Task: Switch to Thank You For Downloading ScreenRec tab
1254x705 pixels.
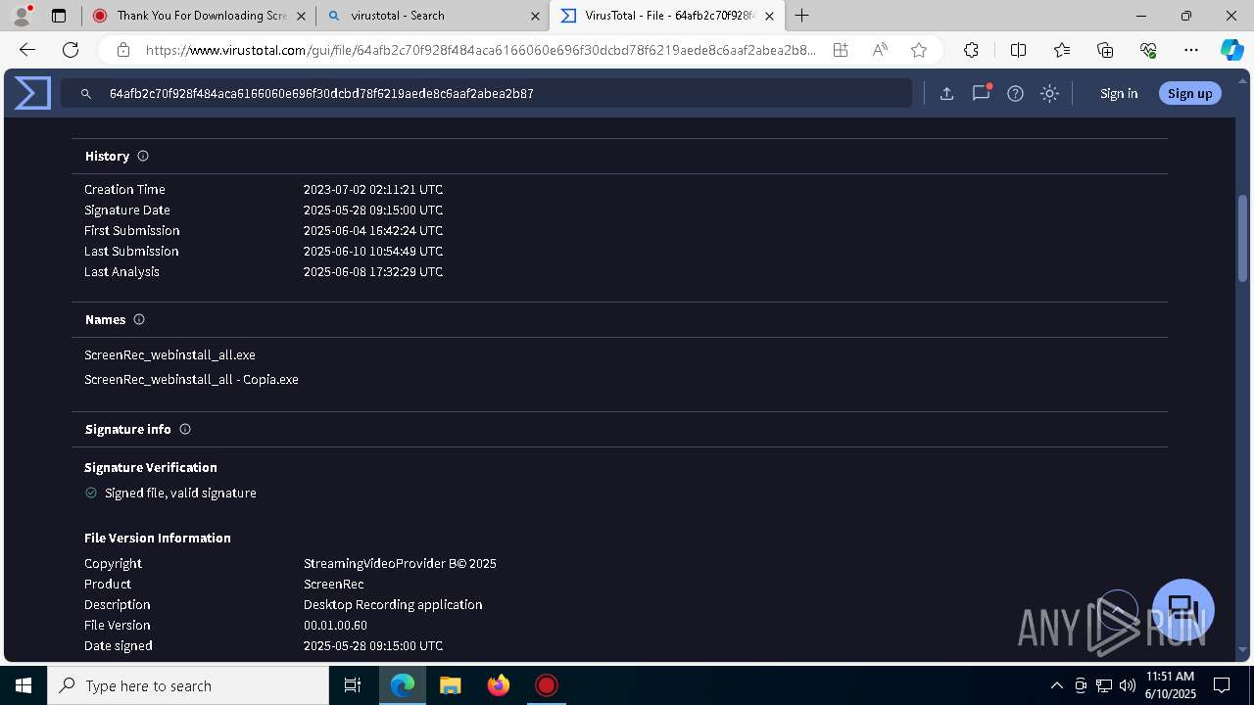Action: tap(198, 16)
